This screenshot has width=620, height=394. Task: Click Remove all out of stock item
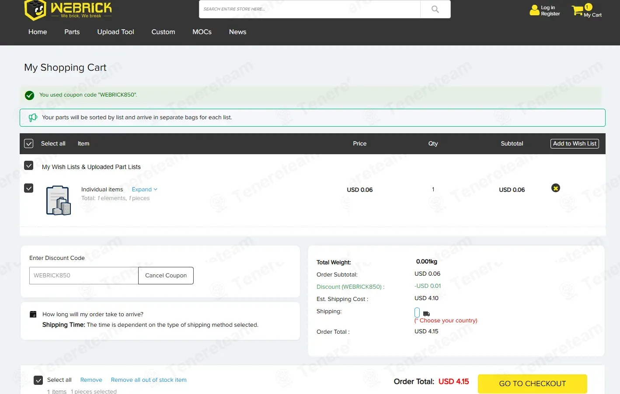point(149,380)
